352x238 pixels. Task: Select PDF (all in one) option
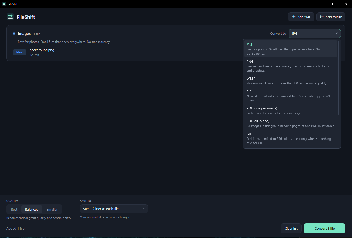click(291, 123)
